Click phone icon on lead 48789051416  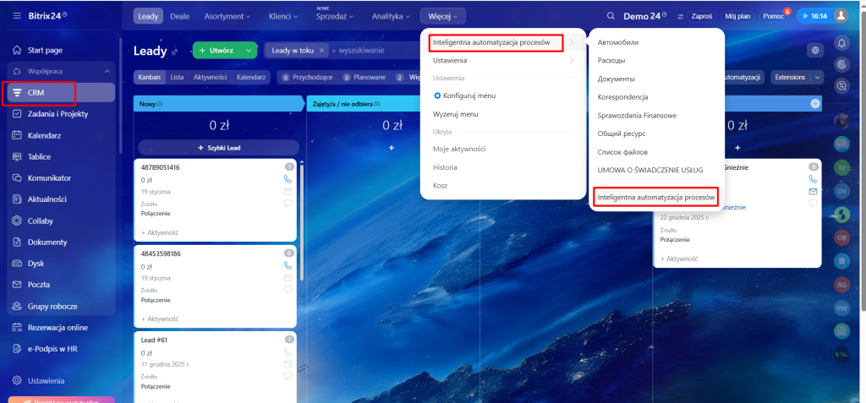point(288,179)
